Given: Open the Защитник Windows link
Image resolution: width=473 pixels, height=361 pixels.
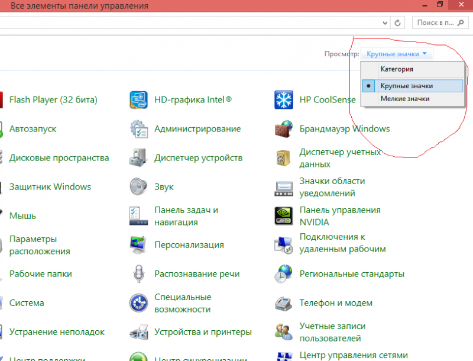Looking at the screenshot, I should pyautogui.click(x=50, y=187).
